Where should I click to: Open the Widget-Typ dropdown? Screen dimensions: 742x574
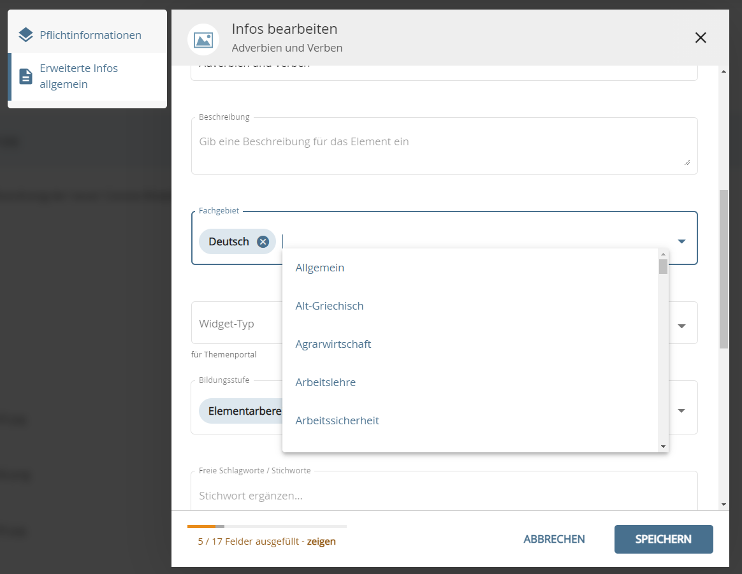[x=681, y=326]
